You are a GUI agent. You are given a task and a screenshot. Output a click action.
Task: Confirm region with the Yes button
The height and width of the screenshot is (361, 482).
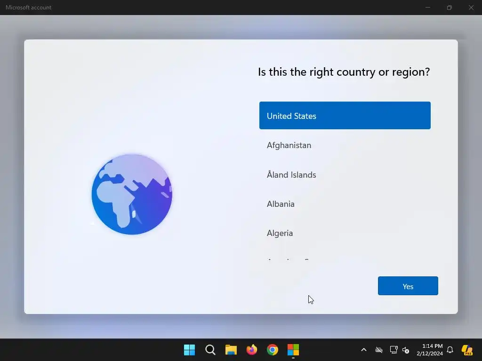(408, 286)
